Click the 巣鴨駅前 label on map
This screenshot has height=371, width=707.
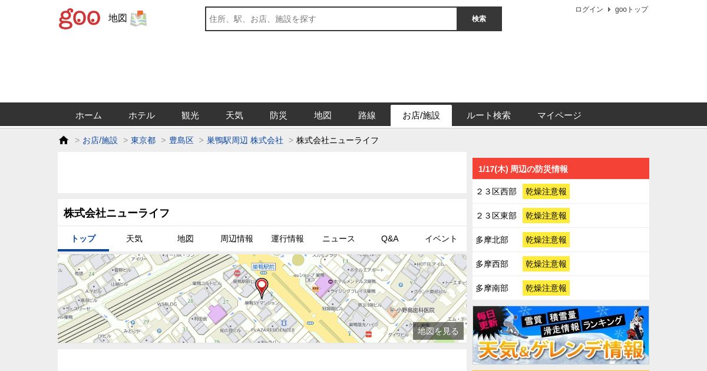click(264, 267)
